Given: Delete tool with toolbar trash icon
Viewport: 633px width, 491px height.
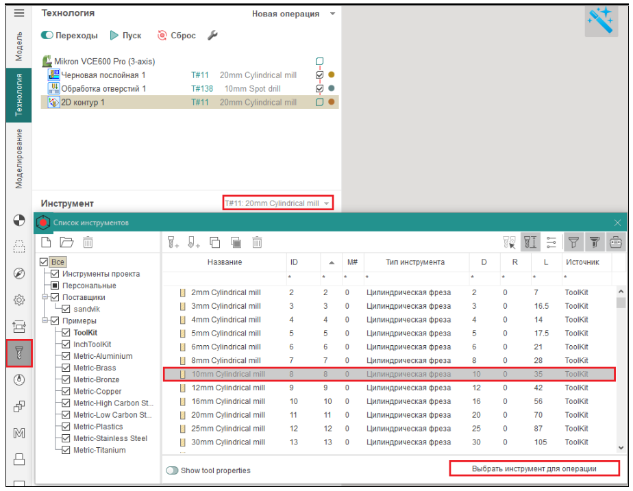Looking at the screenshot, I should [257, 242].
